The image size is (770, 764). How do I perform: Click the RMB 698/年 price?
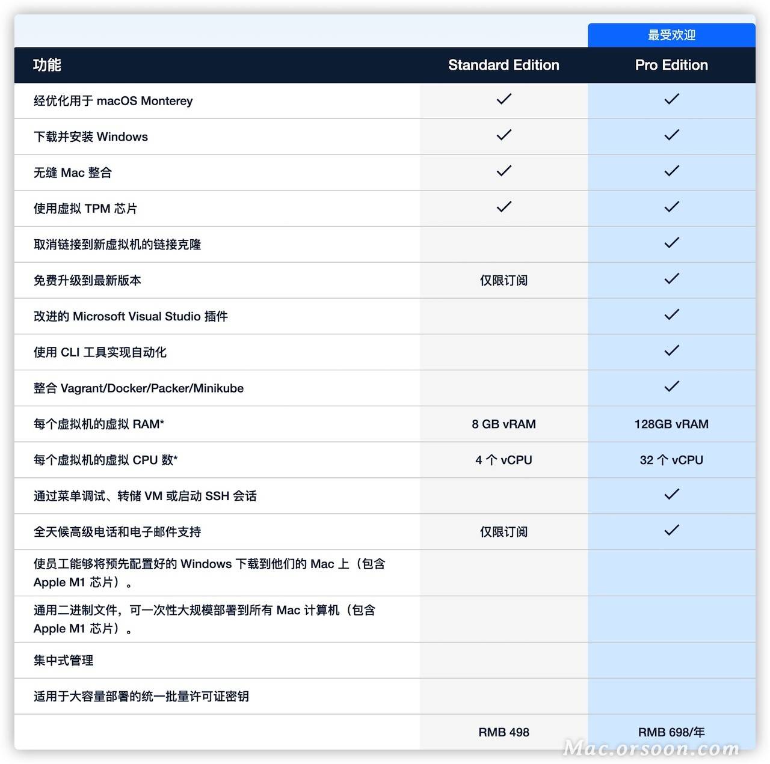[671, 732]
